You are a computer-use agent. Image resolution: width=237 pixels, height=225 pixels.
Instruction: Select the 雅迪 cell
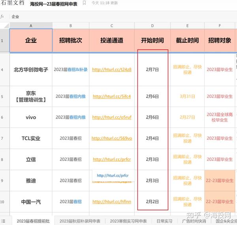[x=31, y=180]
